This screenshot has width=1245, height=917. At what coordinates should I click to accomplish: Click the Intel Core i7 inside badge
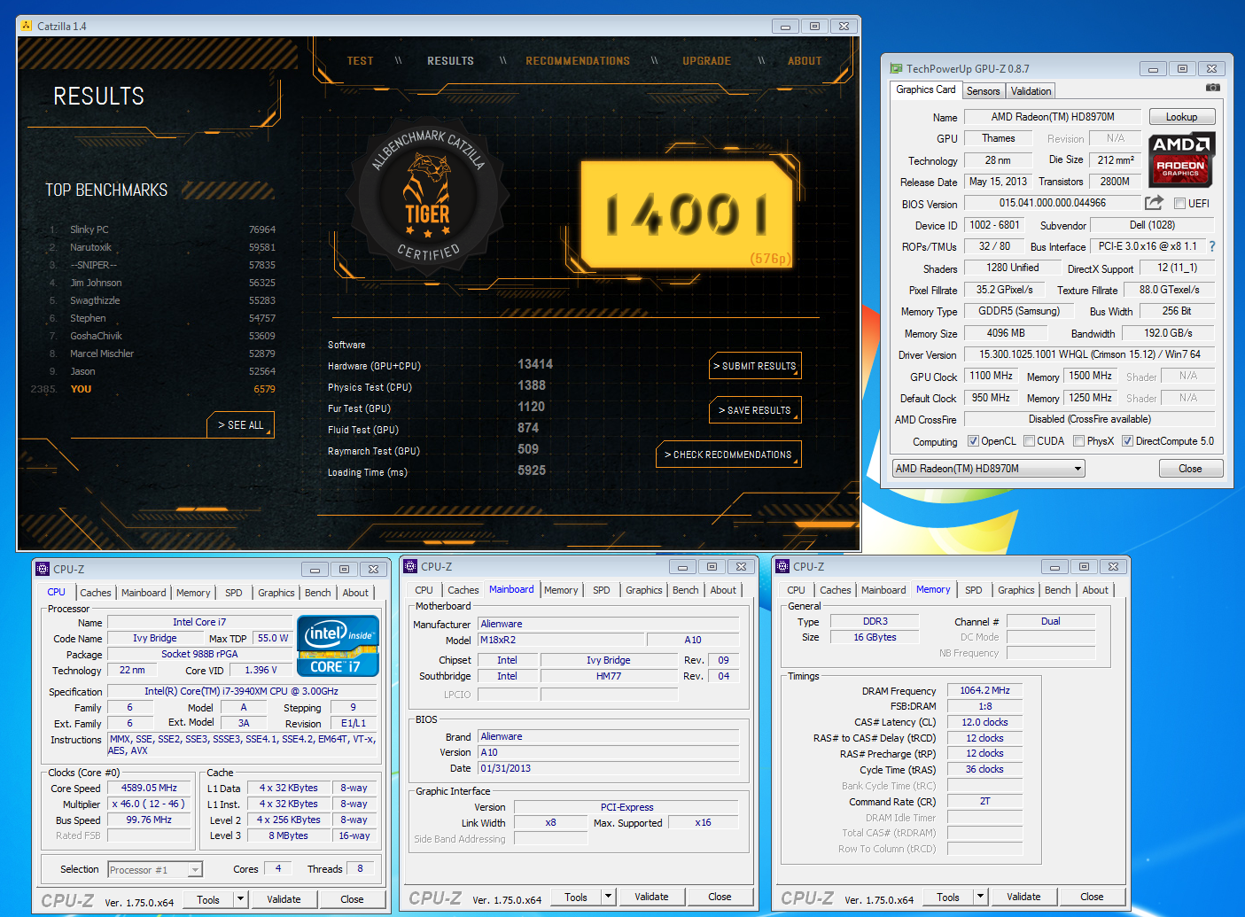click(338, 647)
